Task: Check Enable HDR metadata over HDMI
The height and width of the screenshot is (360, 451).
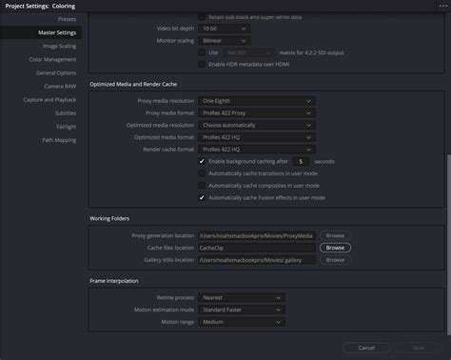Action: (x=202, y=64)
